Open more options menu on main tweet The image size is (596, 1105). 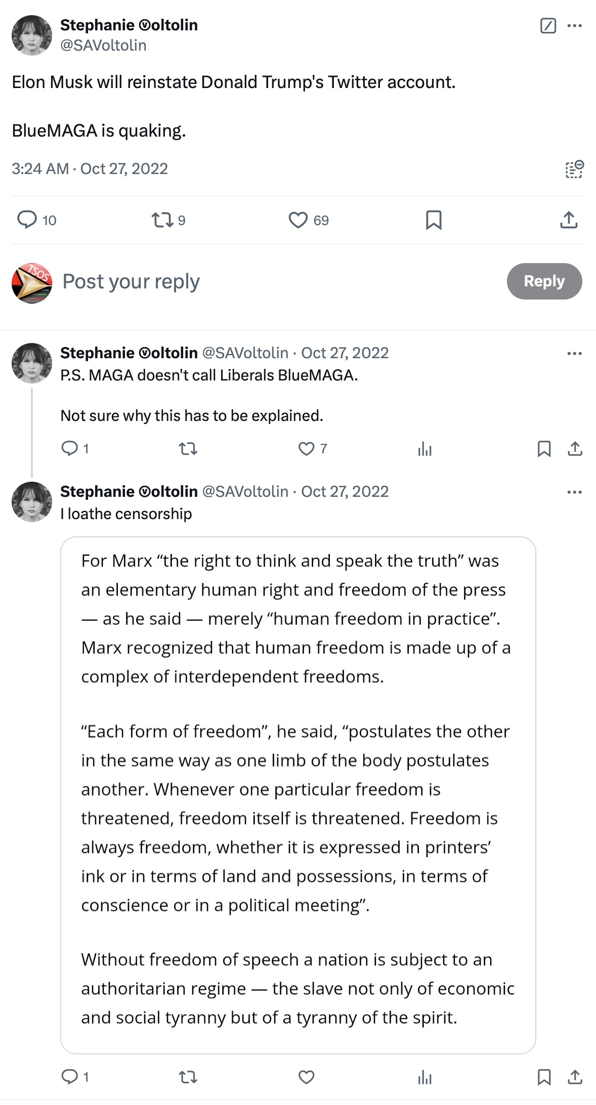click(x=574, y=25)
